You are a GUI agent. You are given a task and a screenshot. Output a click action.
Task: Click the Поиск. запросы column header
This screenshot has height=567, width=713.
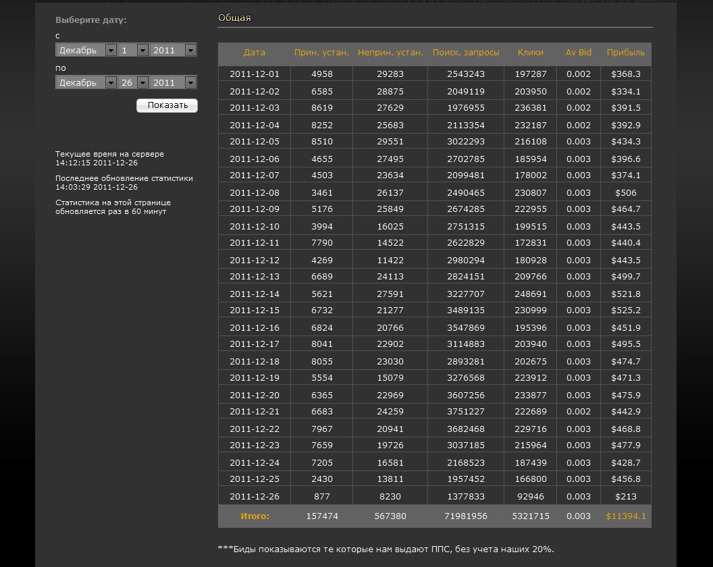pyautogui.click(x=468, y=53)
